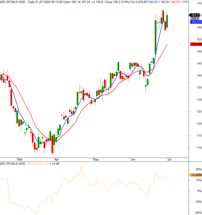Click the tall green breakout candle in late June
The width and height of the screenshot is (202, 215).
(155, 37)
